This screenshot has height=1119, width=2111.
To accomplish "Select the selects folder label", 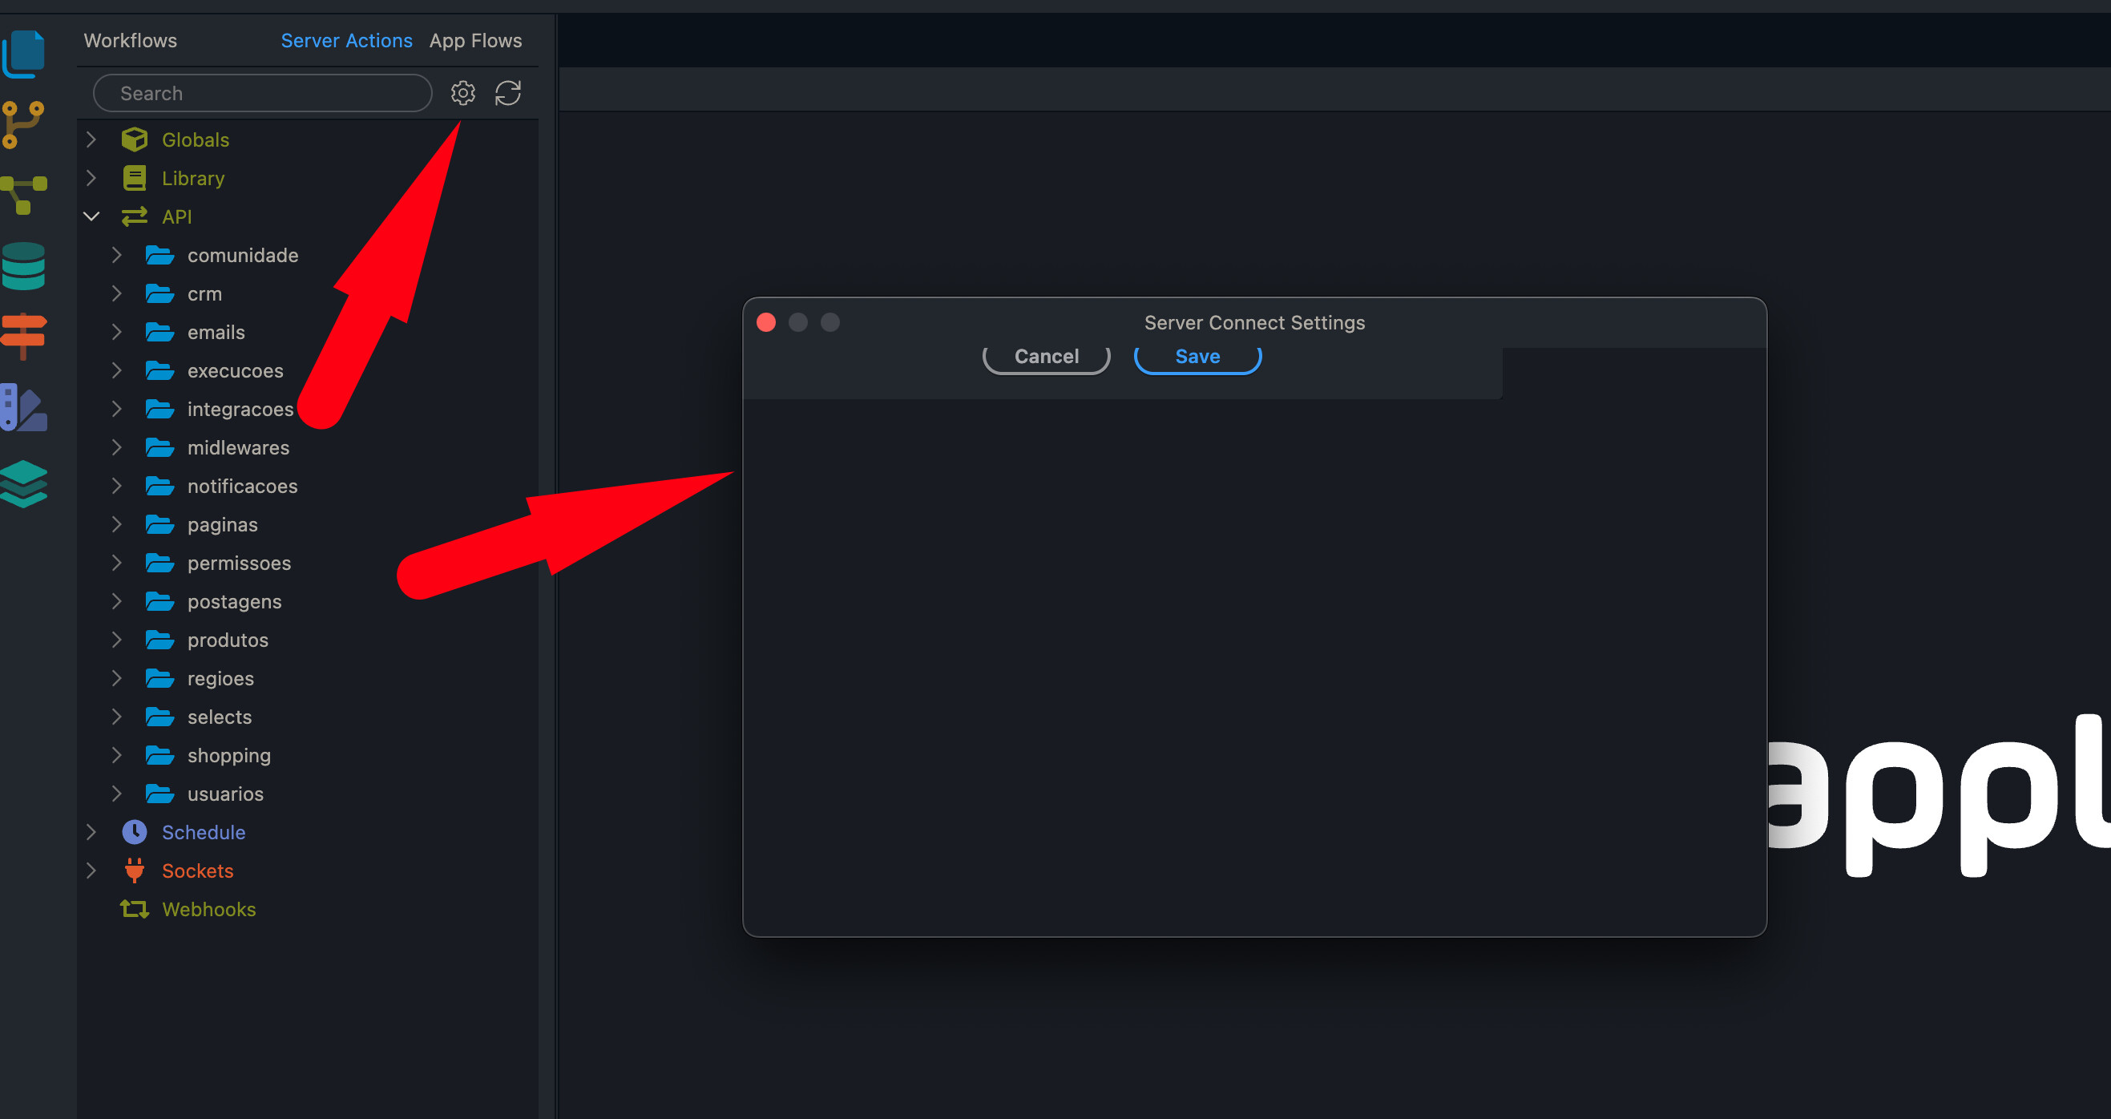I will pos(220,717).
